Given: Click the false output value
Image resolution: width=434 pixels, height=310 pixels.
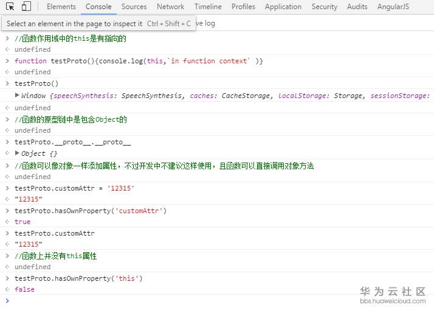Looking at the screenshot, I should pos(24,289).
